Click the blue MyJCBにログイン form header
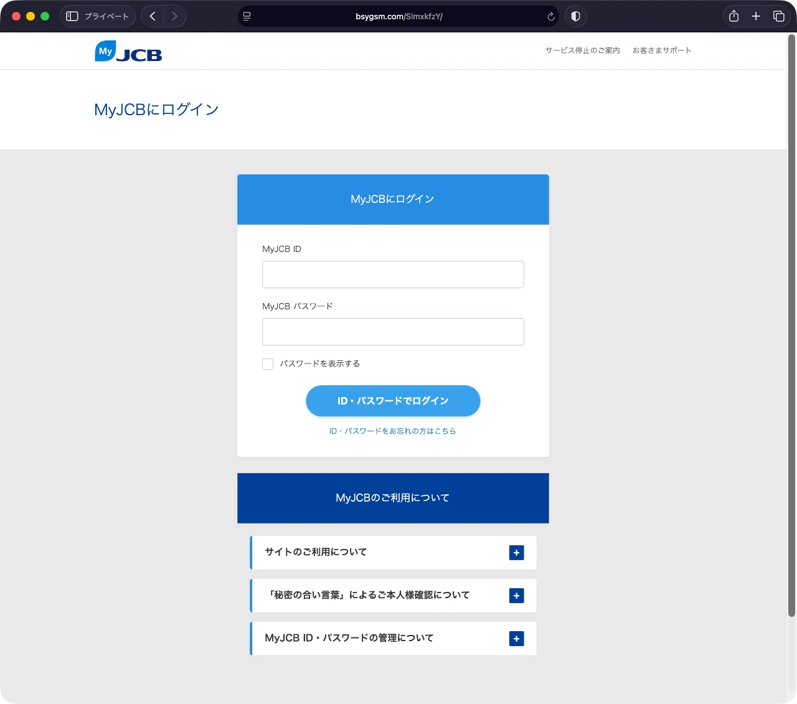Screen dimensions: 797x704 pos(393,199)
